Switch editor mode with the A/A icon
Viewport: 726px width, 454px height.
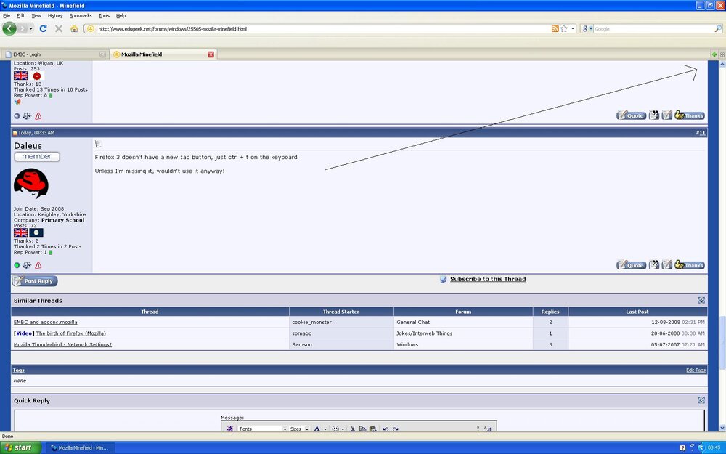coord(488,429)
